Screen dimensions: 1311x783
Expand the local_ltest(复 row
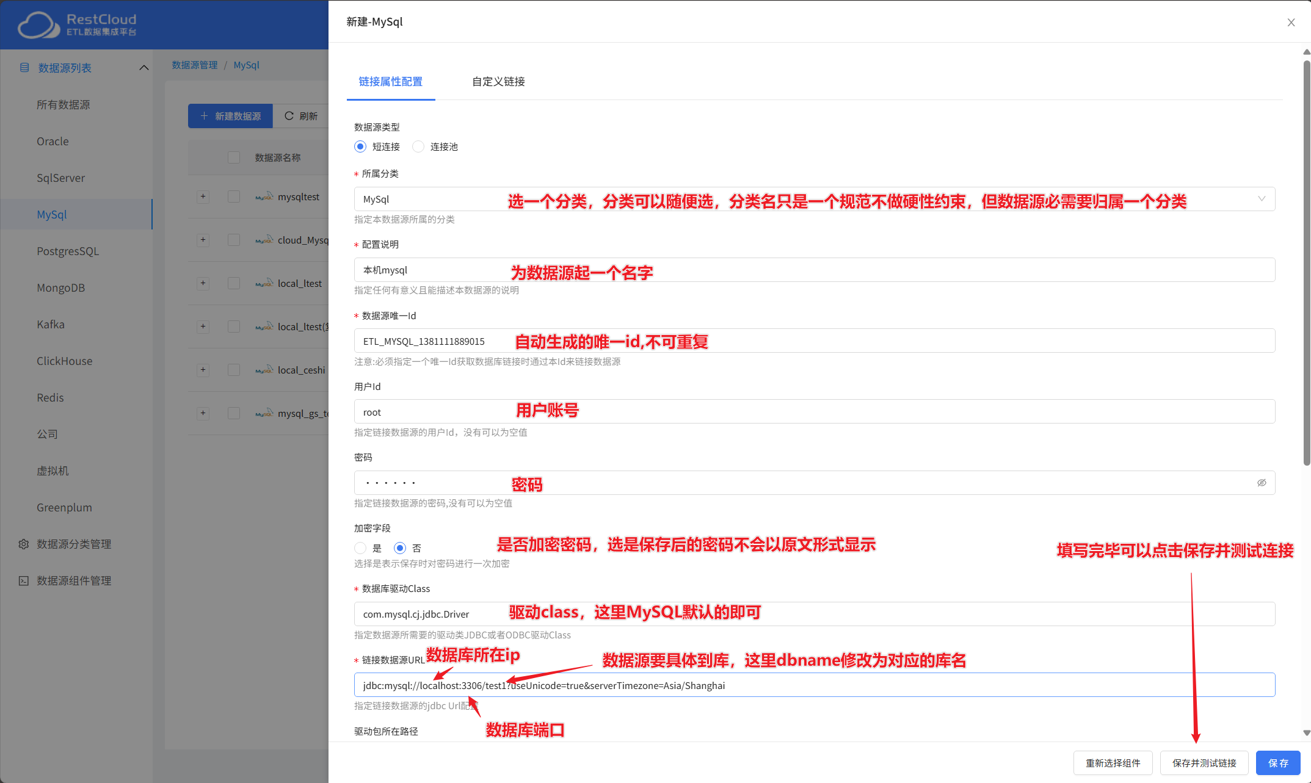[x=203, y=327]
